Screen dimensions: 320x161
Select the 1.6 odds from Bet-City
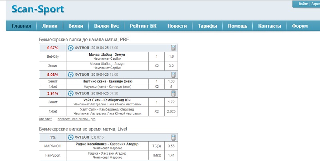pyautogui.click(x=172, y=56)
